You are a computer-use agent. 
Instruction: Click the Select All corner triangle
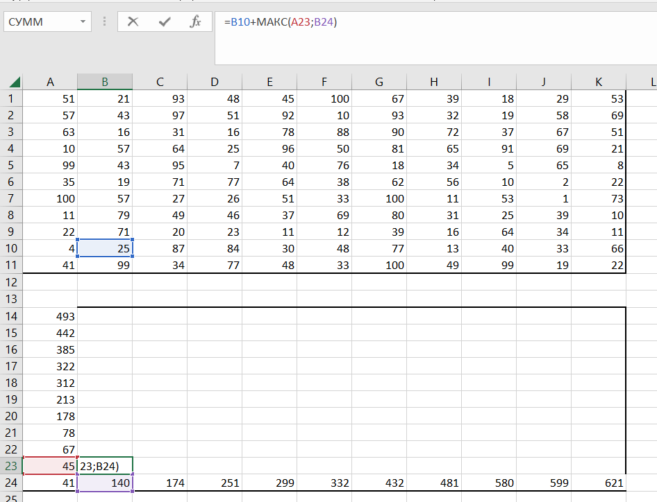[x=15, y=83]
